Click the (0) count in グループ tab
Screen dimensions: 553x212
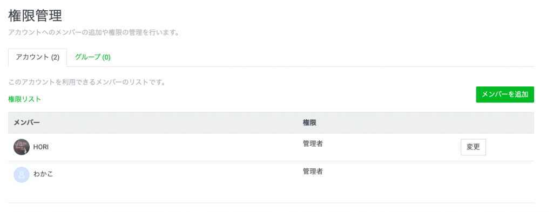[x=106, y=57]
